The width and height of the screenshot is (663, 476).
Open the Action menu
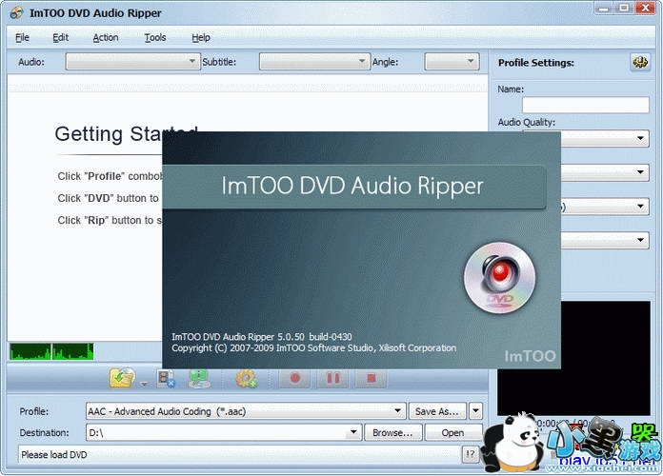click(x=106, y=38)
